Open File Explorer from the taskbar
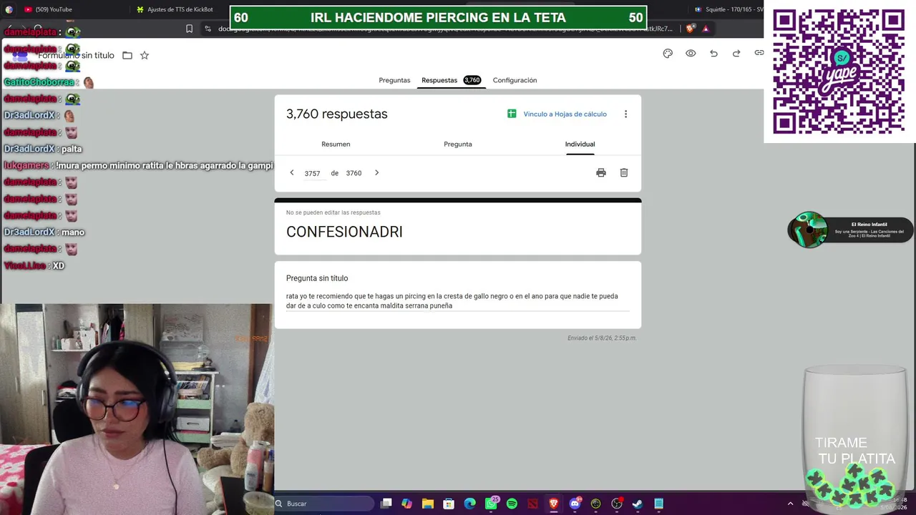916x515 pixels. [428, 504]
